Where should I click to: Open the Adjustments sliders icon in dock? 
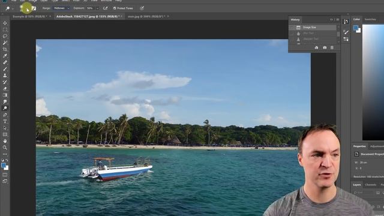(346, 39)
